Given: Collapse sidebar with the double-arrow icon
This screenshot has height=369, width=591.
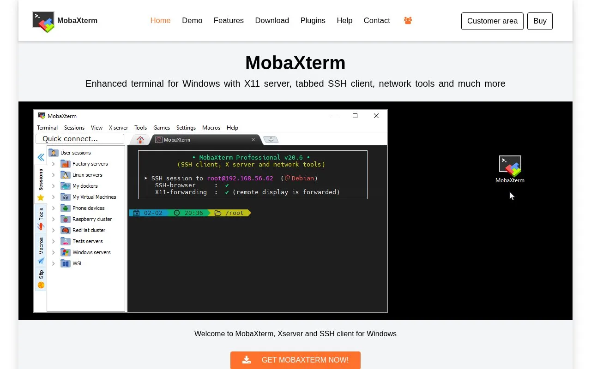Looking at the screenshot, I should pyautogui.click(x=41, y=157).
